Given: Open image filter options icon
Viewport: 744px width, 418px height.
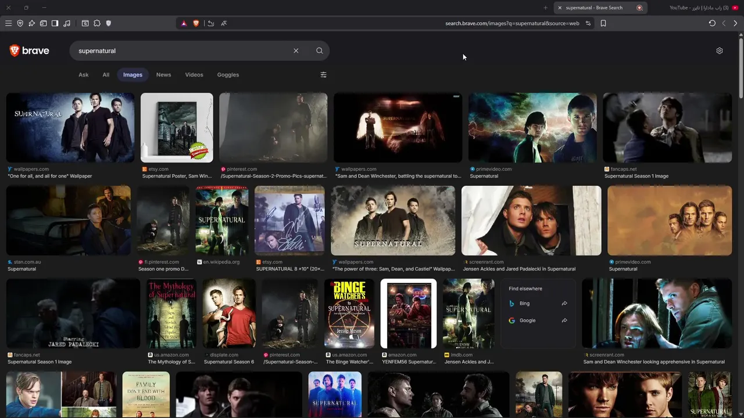Looking at the screenshot, I should tap(324, 74).
